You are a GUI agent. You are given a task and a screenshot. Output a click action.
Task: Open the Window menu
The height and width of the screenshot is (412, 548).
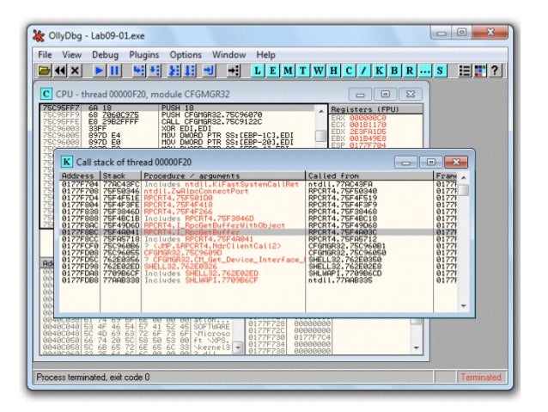click(229, 55)
